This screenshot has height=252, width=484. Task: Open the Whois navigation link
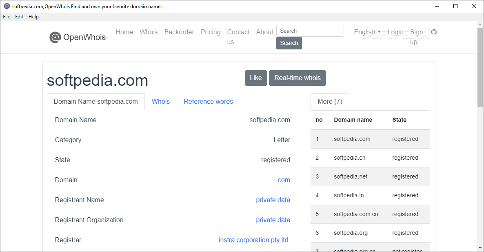pyautogui.click(x=149, y=32)
